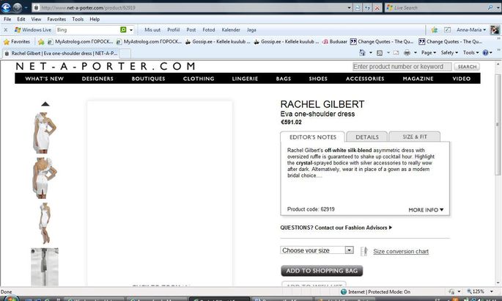Open the MAGAZINE navigation item
This screenshot has height=301, width=502.
coord(418,79)
